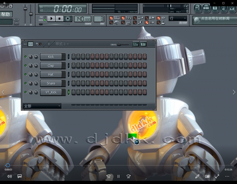Open keyboard editor in step sequencer
The height and width of the screenshot is (184, 237).
pos(143,44)
